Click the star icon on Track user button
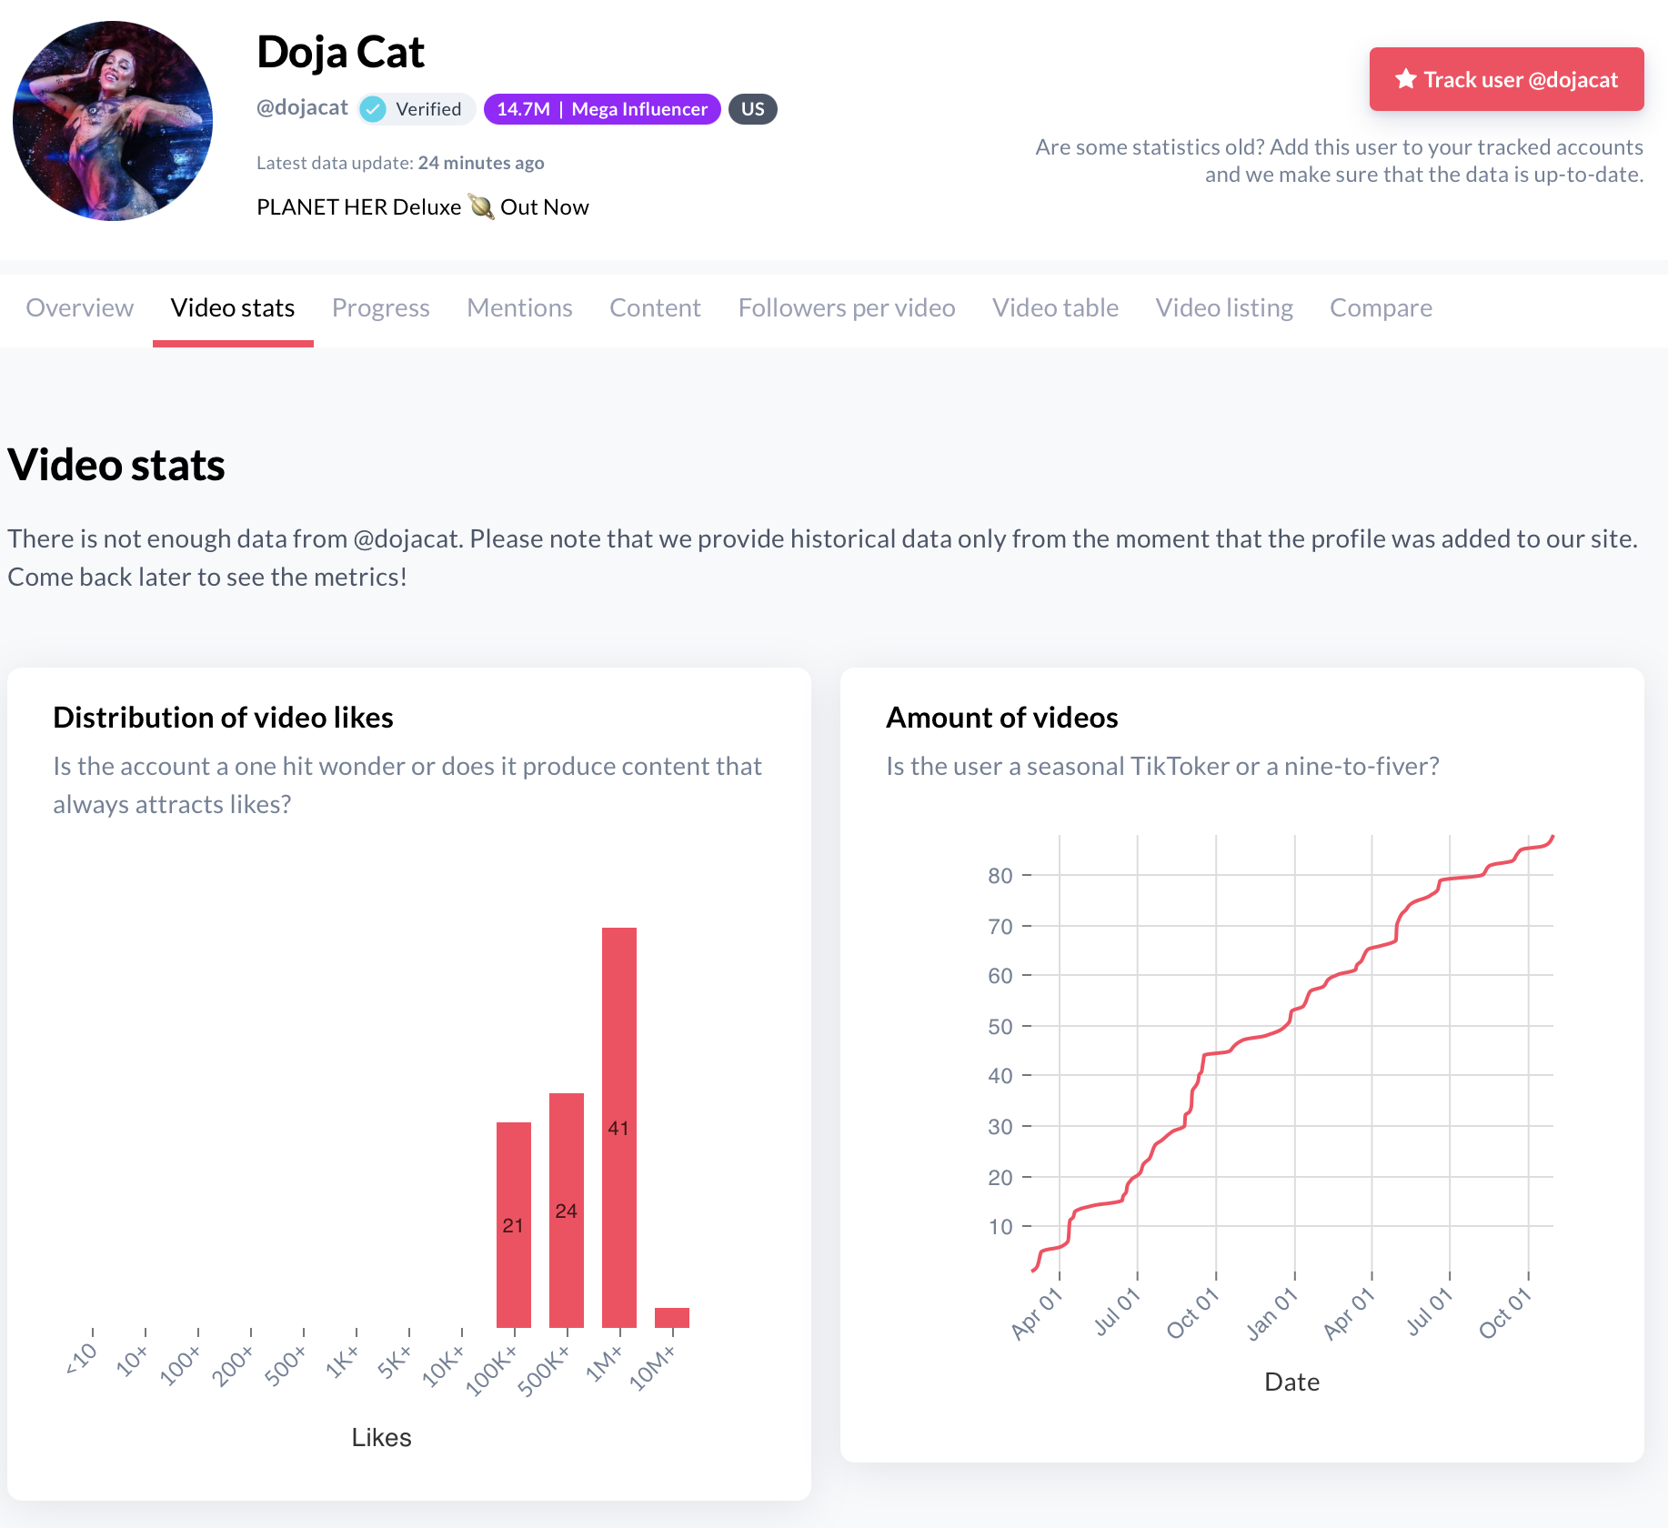Image resolution: width=1668 pixels, height=1528 pixels. tap(1406, 79)
